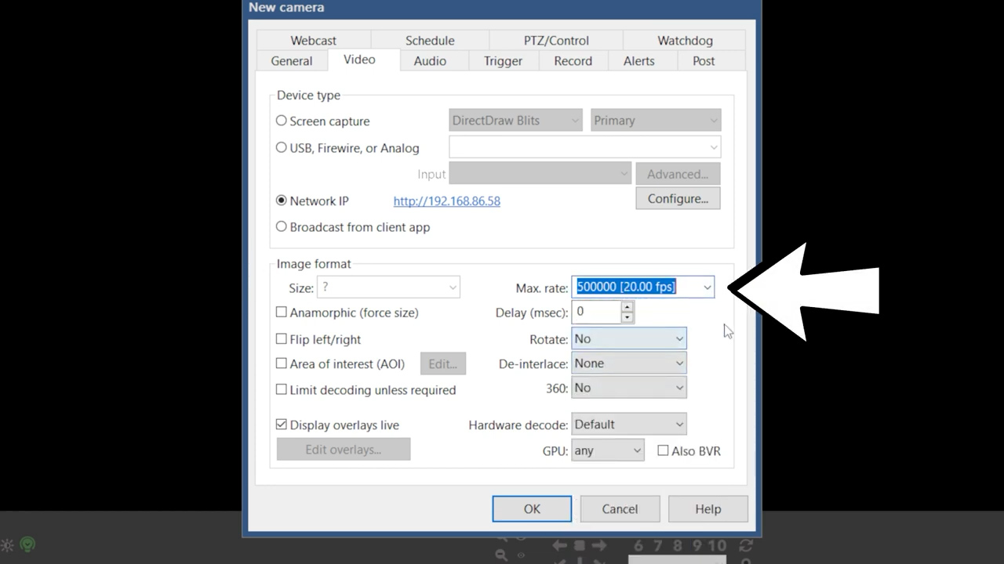This screenshot has width=1004, height=564.
Task: Toggle Display overlays live checkbox
Action: point(282,425)
